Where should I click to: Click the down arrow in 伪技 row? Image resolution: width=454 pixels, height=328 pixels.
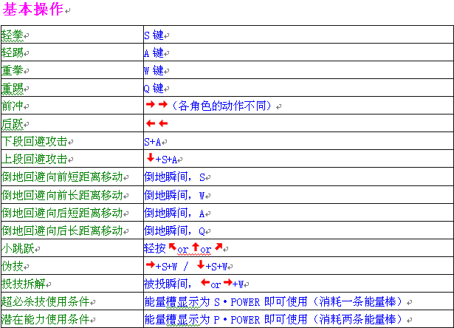point(200,265)
